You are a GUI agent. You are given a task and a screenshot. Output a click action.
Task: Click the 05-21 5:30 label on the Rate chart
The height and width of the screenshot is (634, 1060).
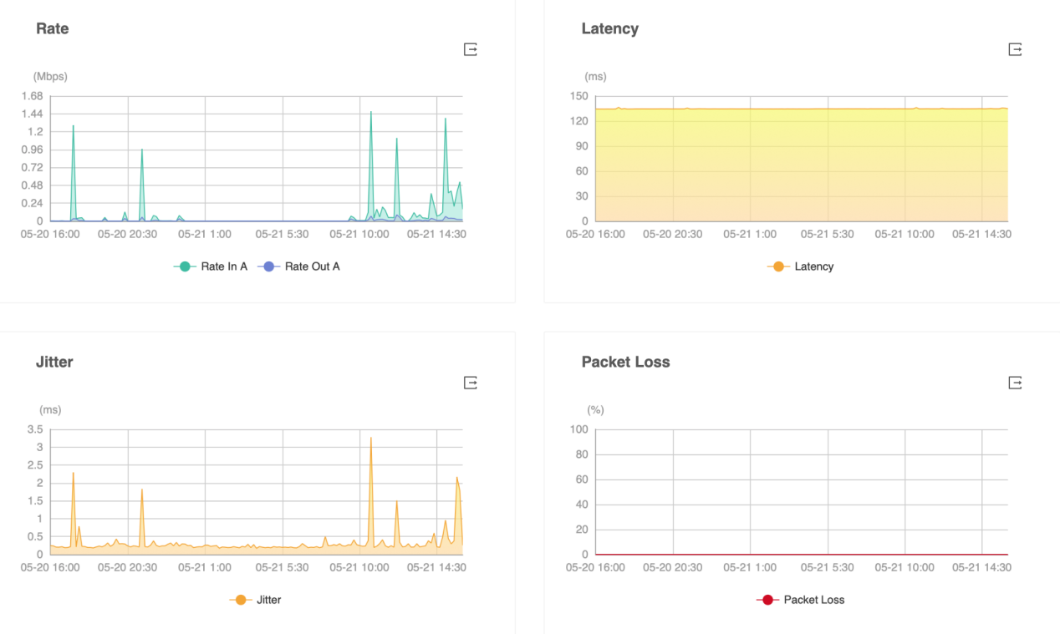[x=282, y=235]
